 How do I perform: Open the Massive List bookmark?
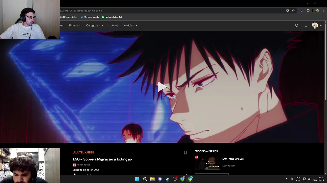(x=68, y=17)
